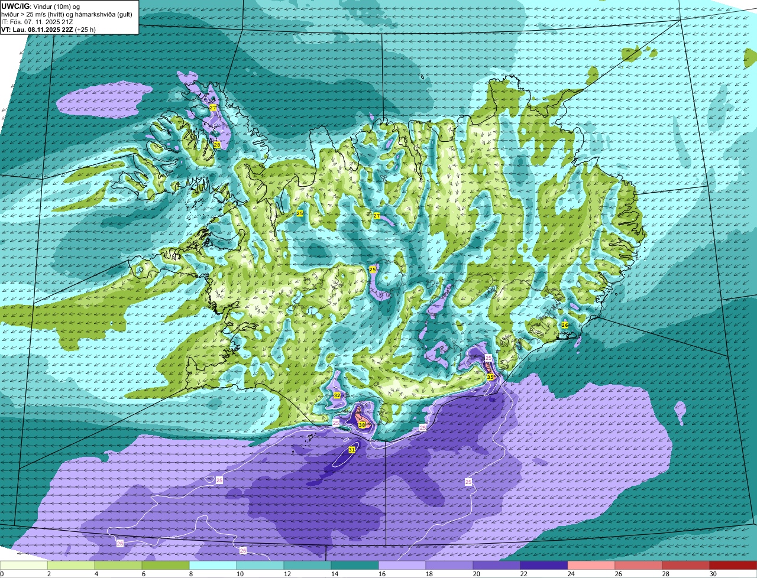Select the indigo 22–24 legend swatch

pos(545,566)
